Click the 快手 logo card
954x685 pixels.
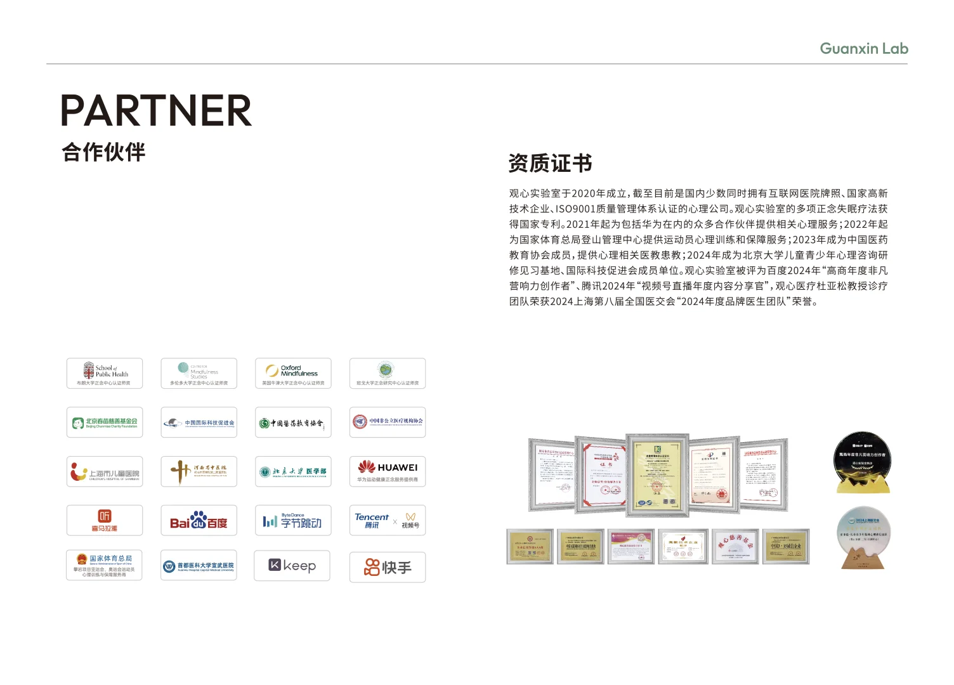tap(388, 567)
